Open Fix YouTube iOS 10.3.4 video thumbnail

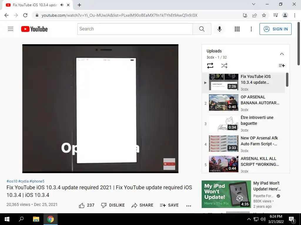224,82
